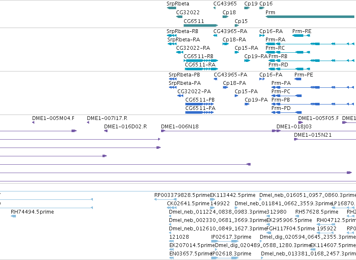This screenshot has height=260, width=356.
Task: Select the SrpRbeta-PB protein label
Action: pyautogui.click(x=184, y=75)
